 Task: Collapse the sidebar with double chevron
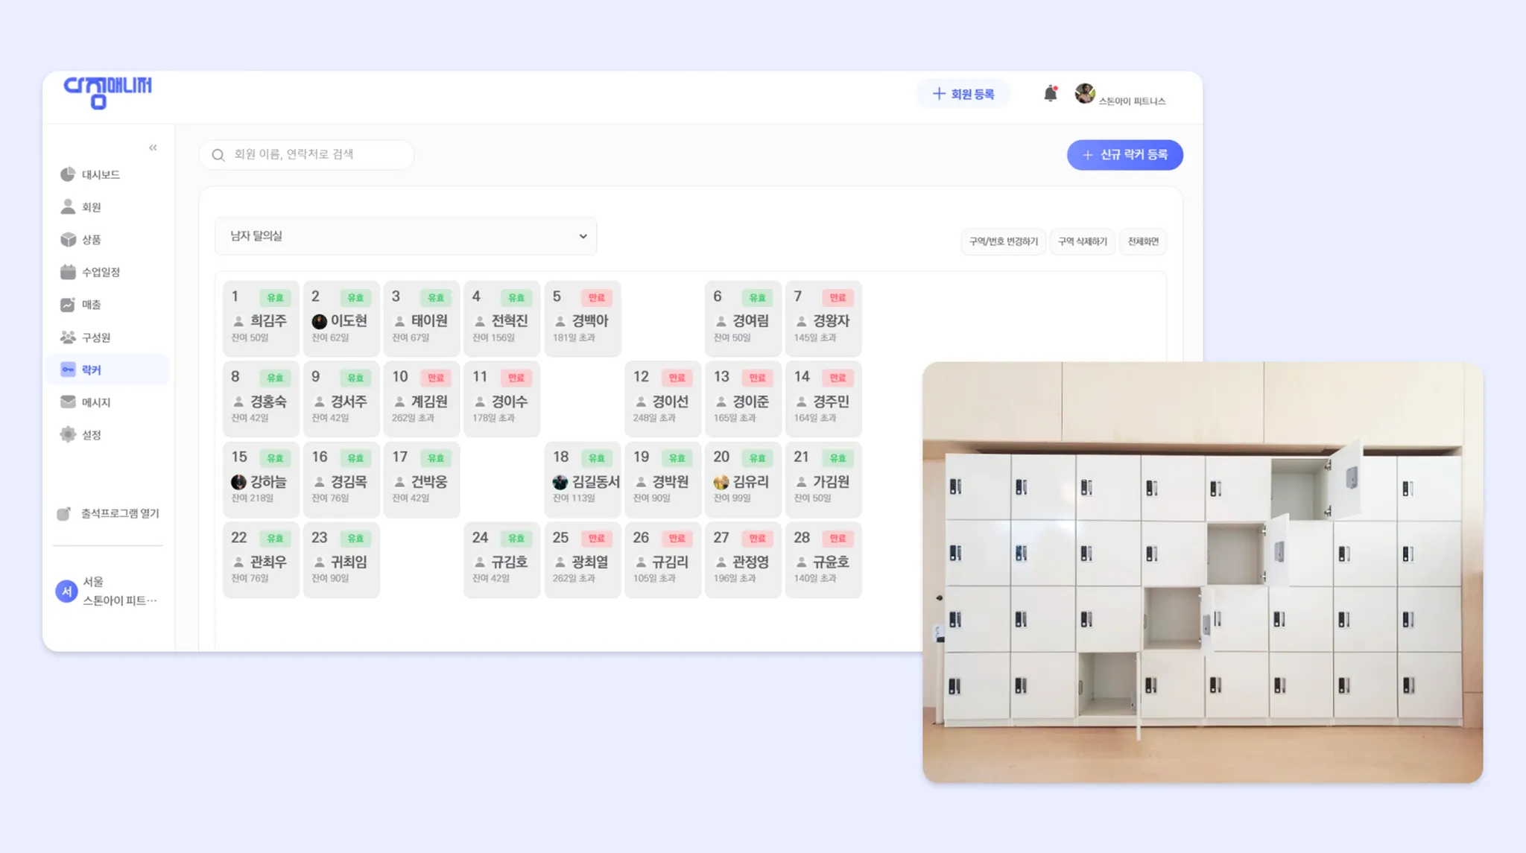(x=153, y=148)
